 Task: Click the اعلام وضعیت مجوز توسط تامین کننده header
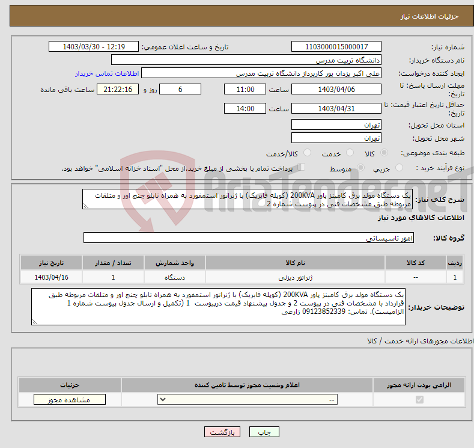(247, 385)
